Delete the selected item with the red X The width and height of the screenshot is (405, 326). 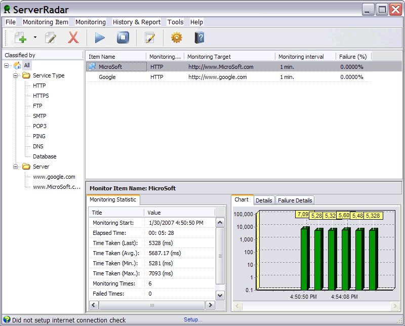click(x=72, y=37)
